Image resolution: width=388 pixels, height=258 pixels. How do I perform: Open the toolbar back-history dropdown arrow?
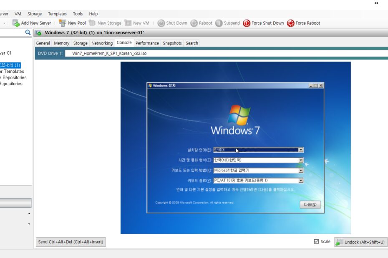[4, 23]
